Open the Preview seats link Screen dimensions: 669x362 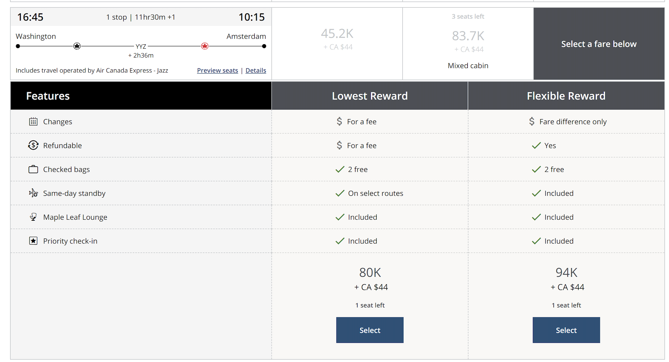(x=217, y=70)
